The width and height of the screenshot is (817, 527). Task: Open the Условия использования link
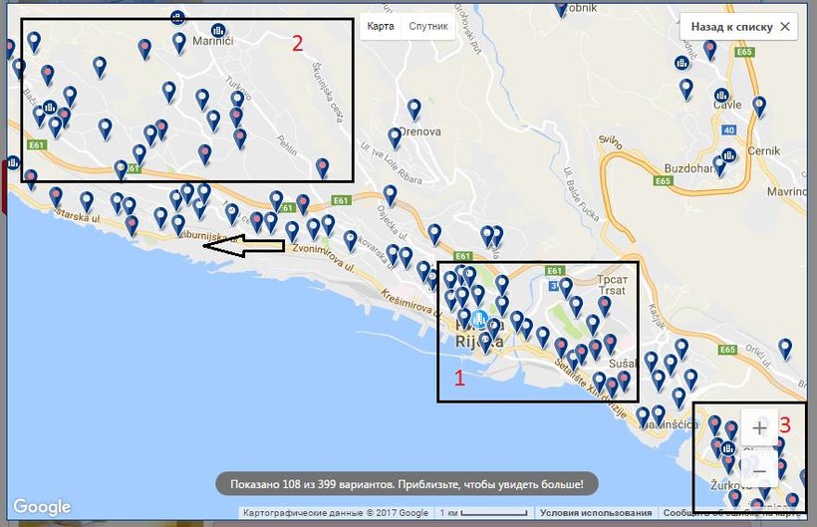pyautogui.click(x=581, y=513)
